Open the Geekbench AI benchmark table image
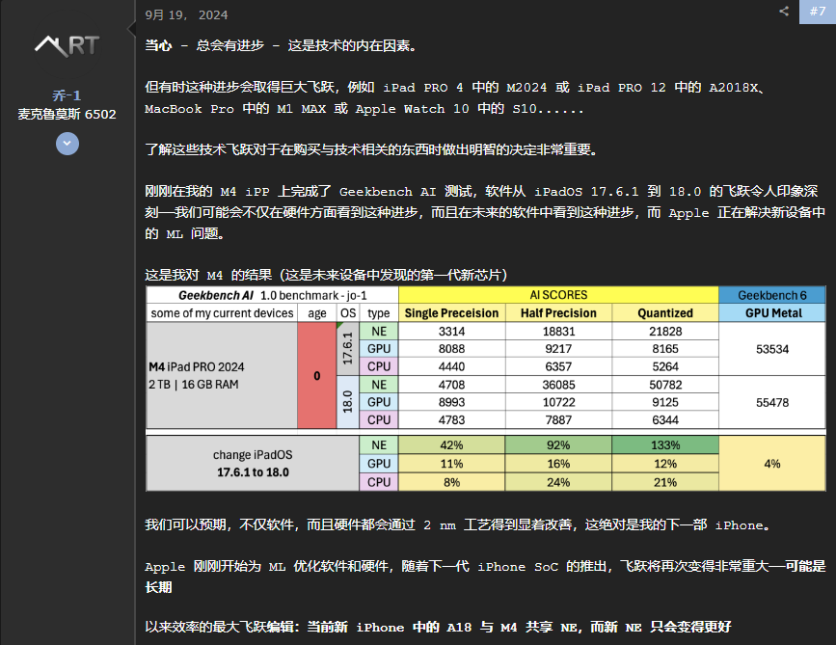The width and height of the screenshot is (836, 645). 486,388
